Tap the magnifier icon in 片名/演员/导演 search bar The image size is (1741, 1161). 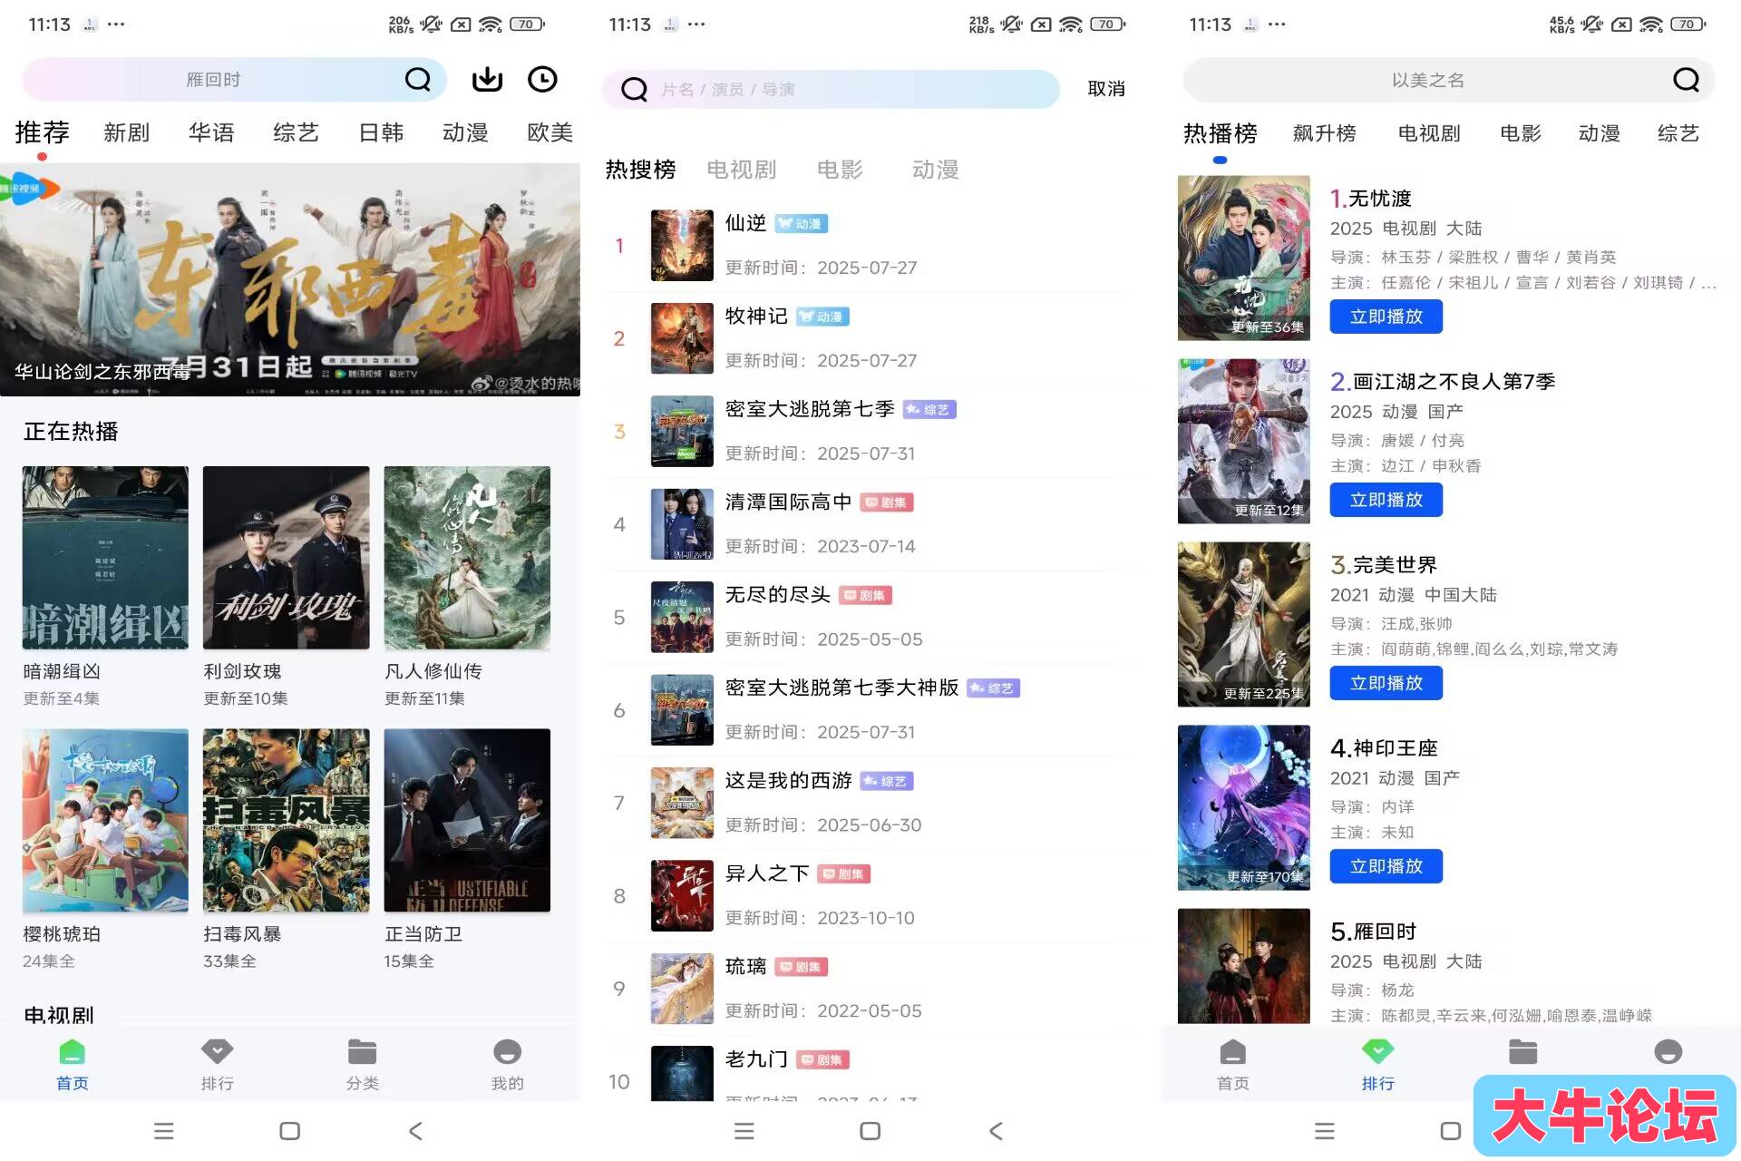[634, 89]
